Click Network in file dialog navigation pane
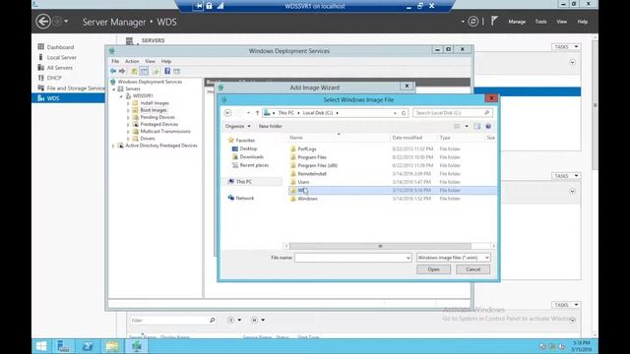 [245, 198]
